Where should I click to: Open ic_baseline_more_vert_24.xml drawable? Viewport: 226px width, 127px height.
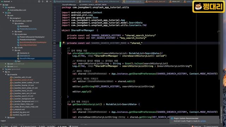point(23,93)
